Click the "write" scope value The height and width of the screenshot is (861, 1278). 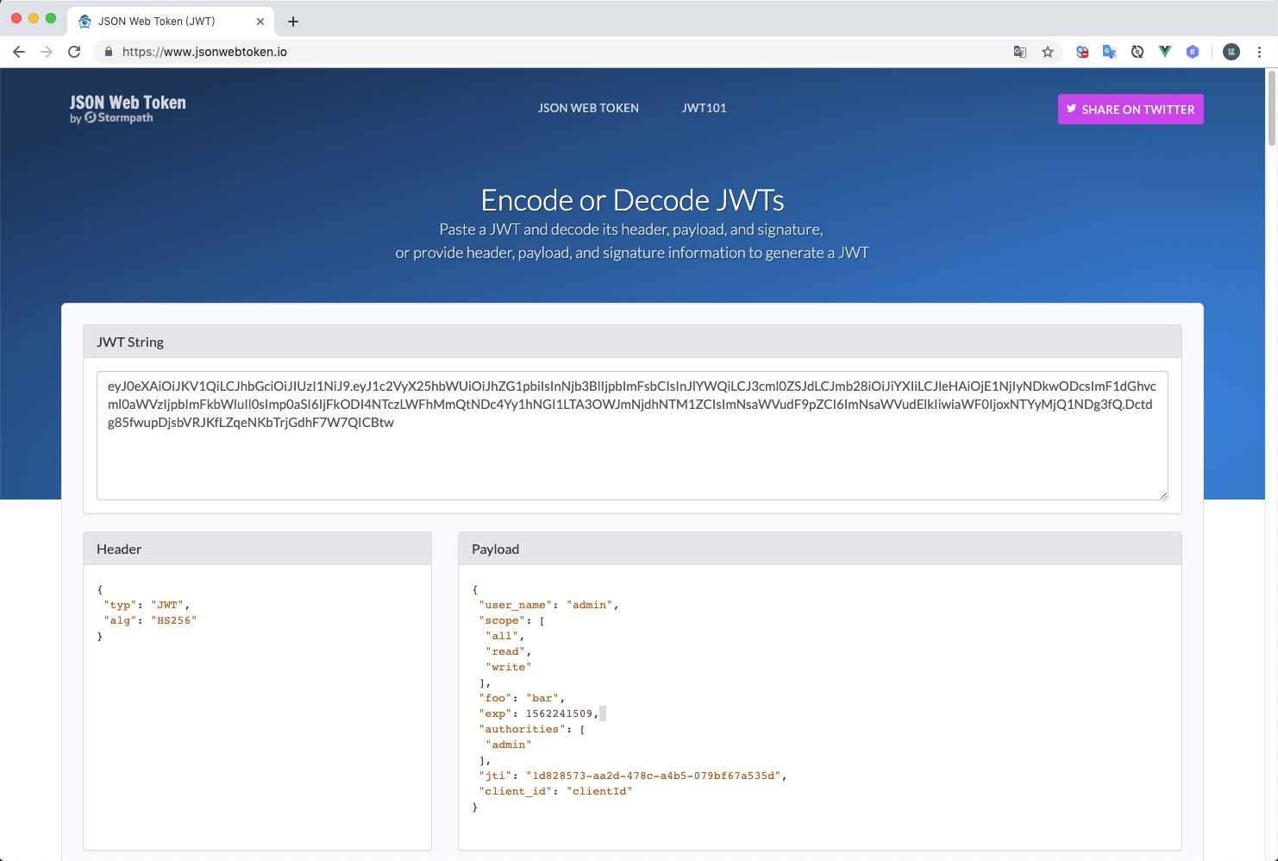click(x=509, y=667)
